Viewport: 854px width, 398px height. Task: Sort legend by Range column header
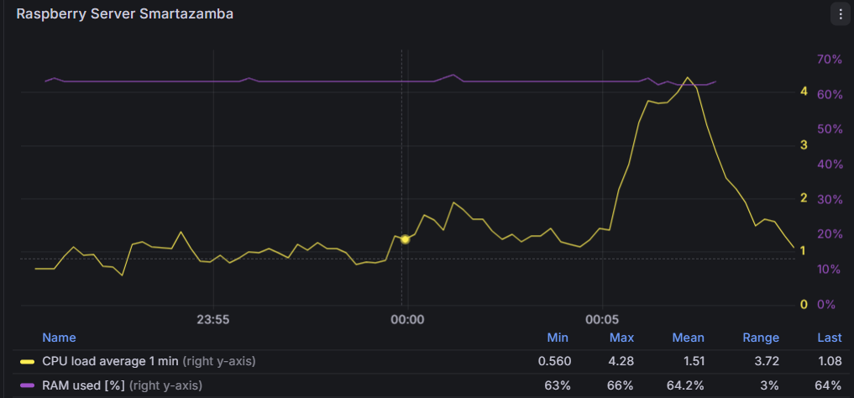(761, 338)
